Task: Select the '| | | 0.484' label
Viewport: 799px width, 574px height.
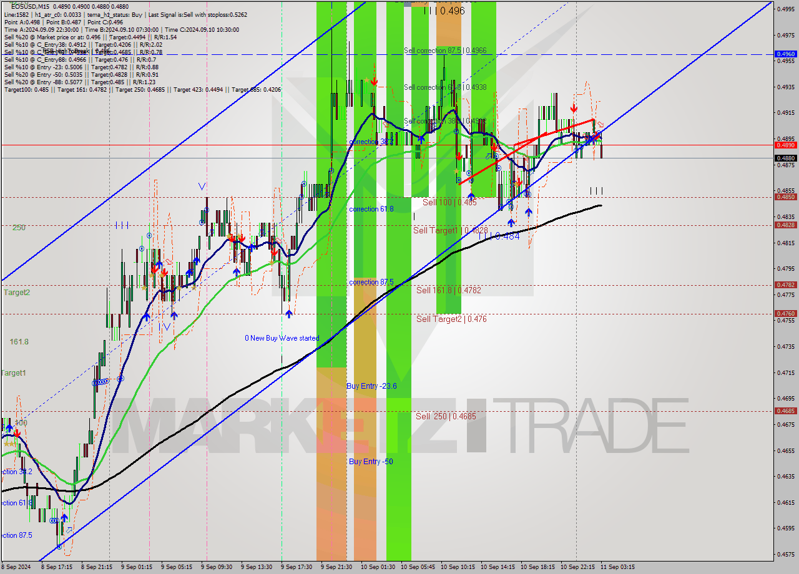Action: 499,236
